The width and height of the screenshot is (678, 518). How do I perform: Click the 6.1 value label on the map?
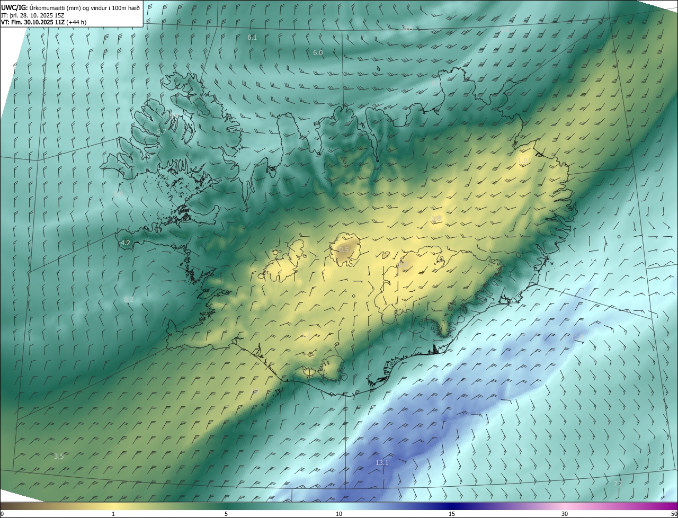252,37
